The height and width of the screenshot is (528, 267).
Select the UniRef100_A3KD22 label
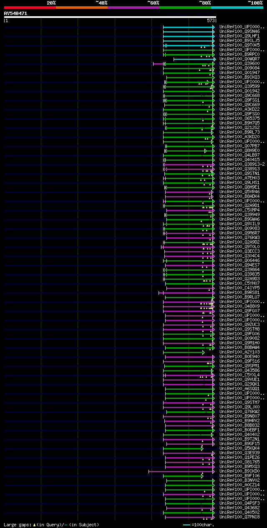coord(239,109)
